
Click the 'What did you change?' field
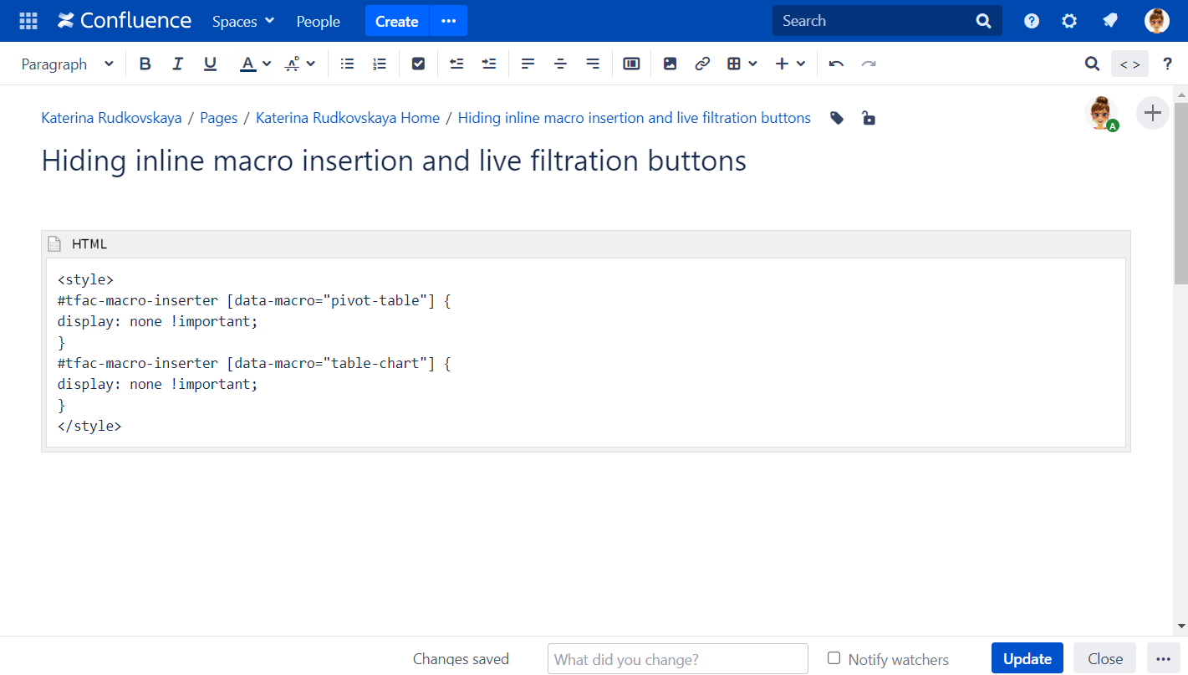tap(677, 658)
